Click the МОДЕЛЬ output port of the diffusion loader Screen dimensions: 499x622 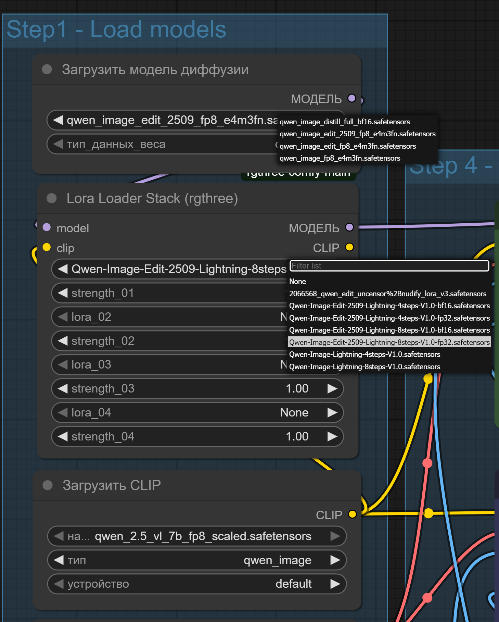coord(351,98)
